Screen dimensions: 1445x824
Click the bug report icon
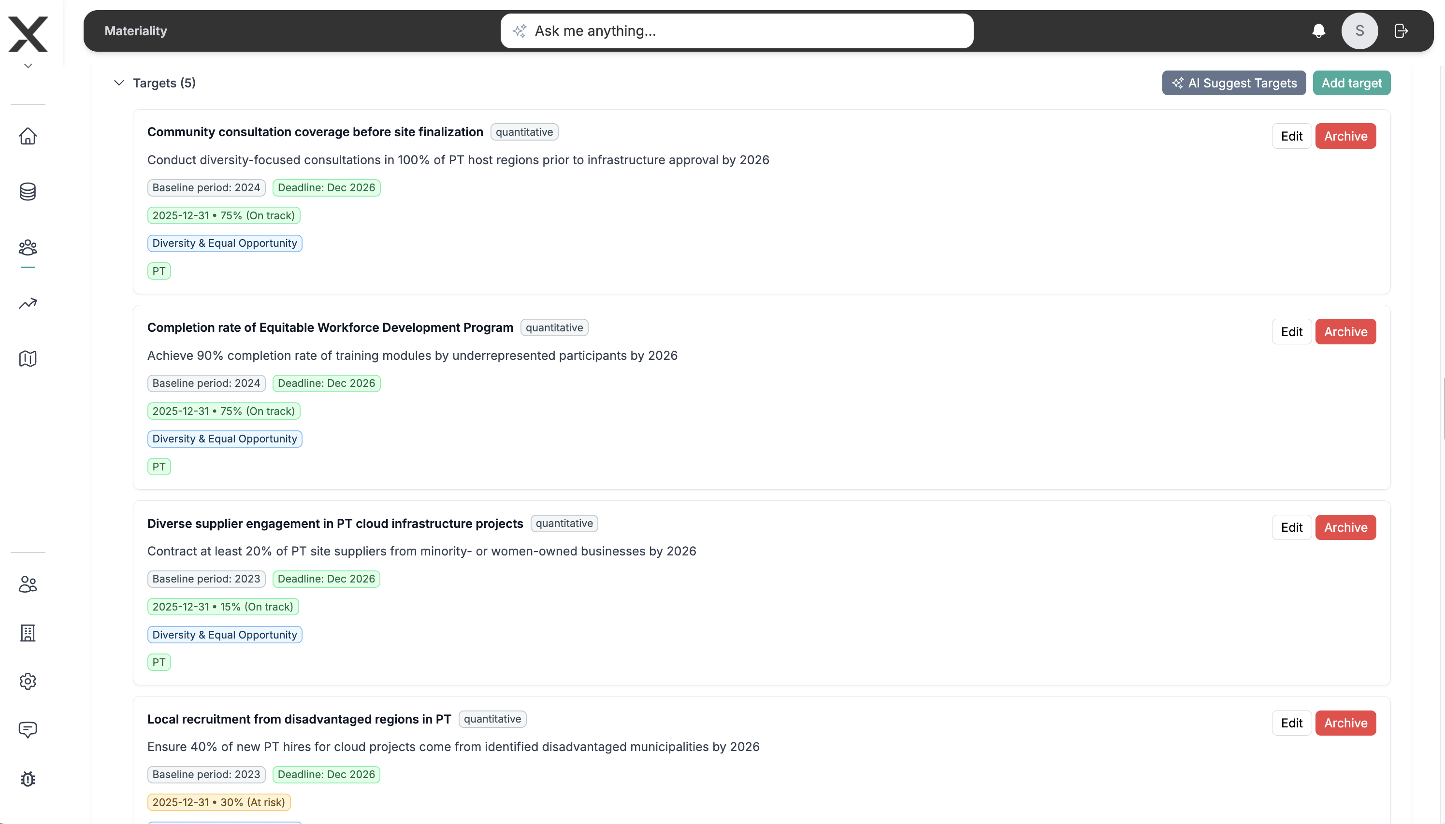[x=28, y=779]
